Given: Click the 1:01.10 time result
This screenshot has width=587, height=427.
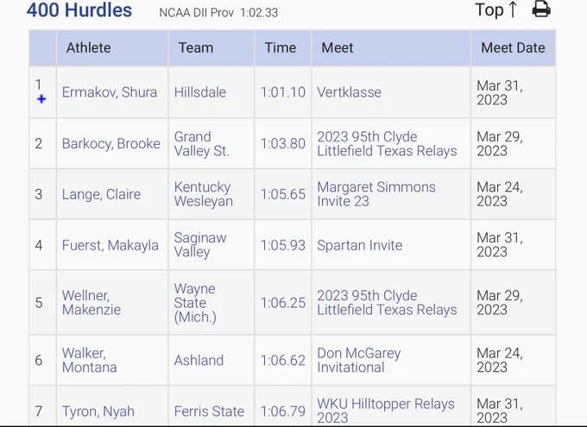Looking at the screenshot, I should (283, 92).
